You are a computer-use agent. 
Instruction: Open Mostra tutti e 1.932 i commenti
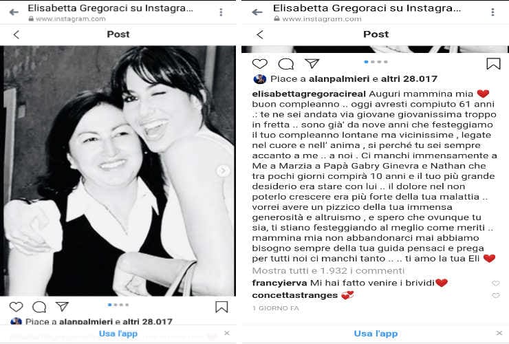point(328,270)
